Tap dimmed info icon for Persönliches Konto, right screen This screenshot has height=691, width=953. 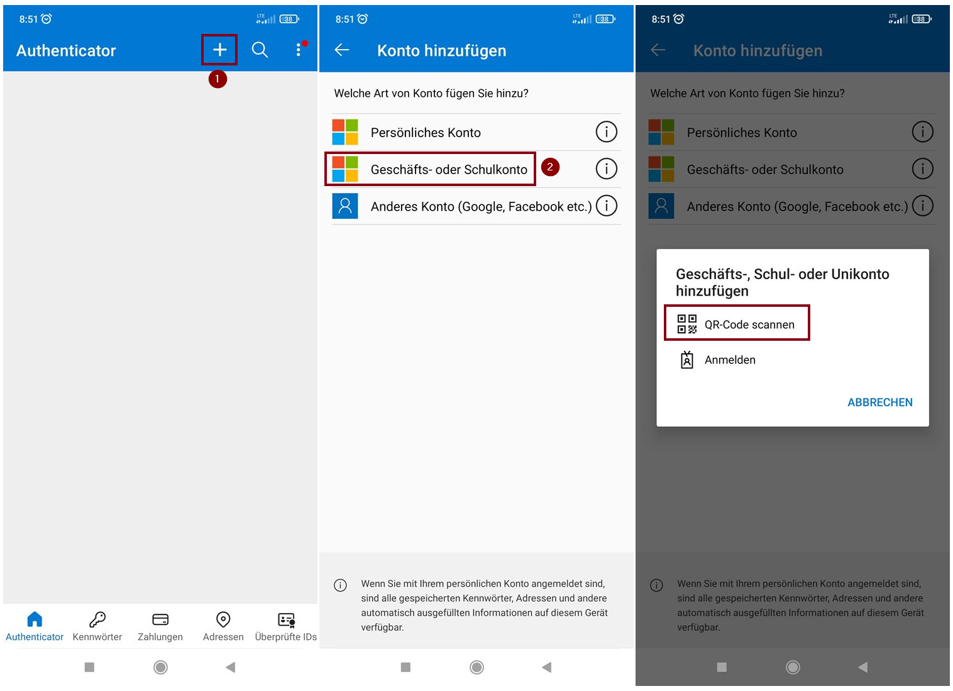923,132
